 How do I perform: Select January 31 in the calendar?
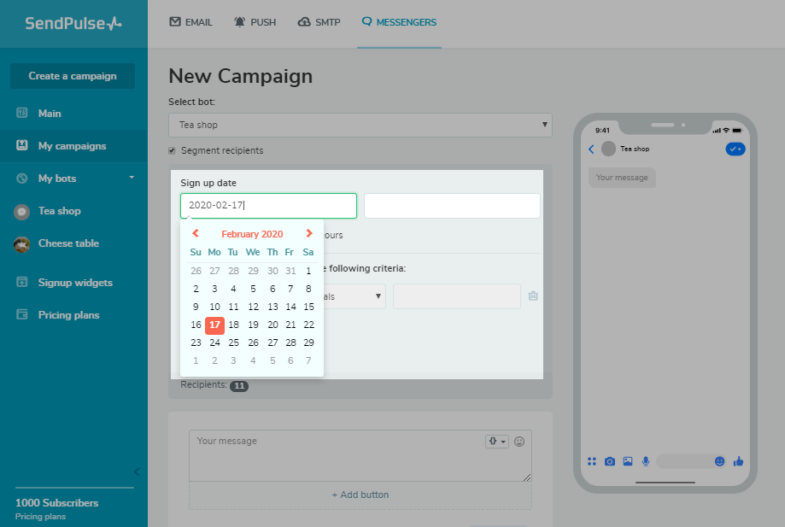290,271
